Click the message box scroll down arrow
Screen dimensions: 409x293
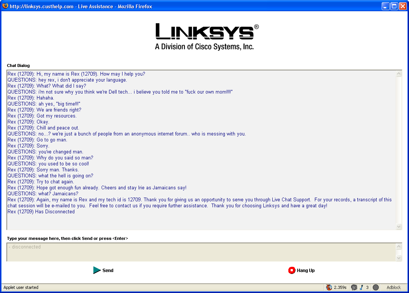[399, 258]
